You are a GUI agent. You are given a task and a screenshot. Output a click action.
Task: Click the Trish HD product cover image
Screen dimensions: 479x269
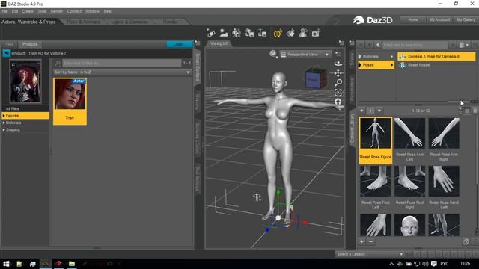25,81
